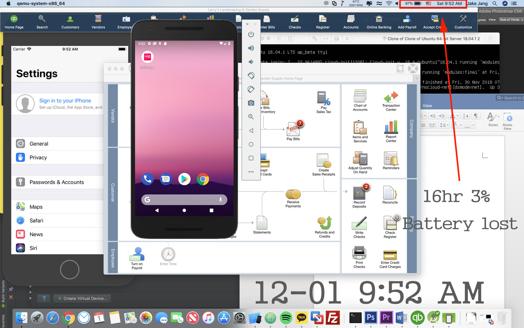The width and height of the screenshot is (524, 328).
Task: Open Passwords & Accounts in iOS Settings
Action: tap(57, 182)
